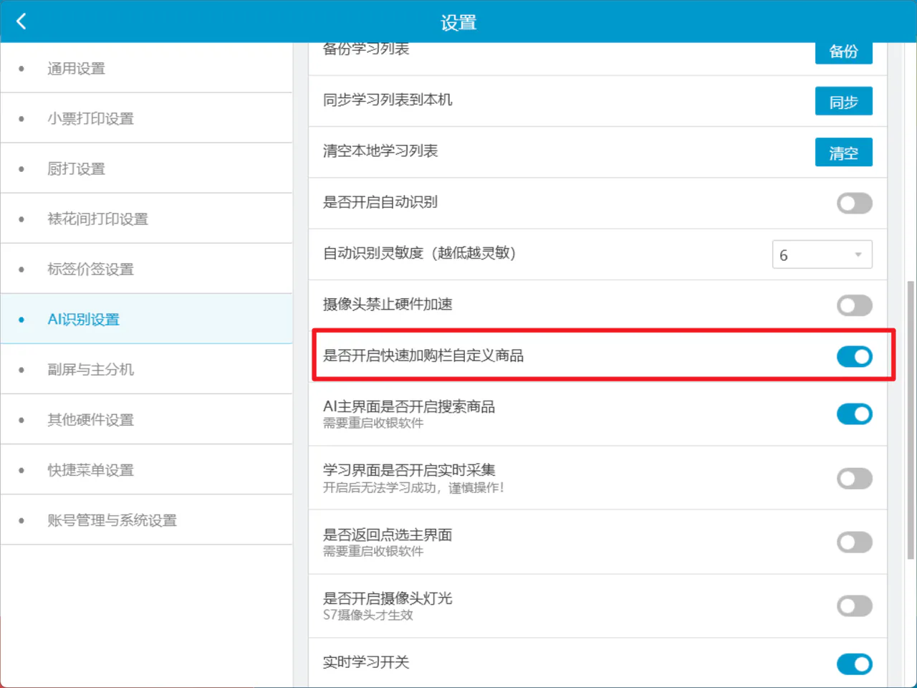Click the 同步学习列表到本机 label
The image size is (917, 688).
pos(388,100)
